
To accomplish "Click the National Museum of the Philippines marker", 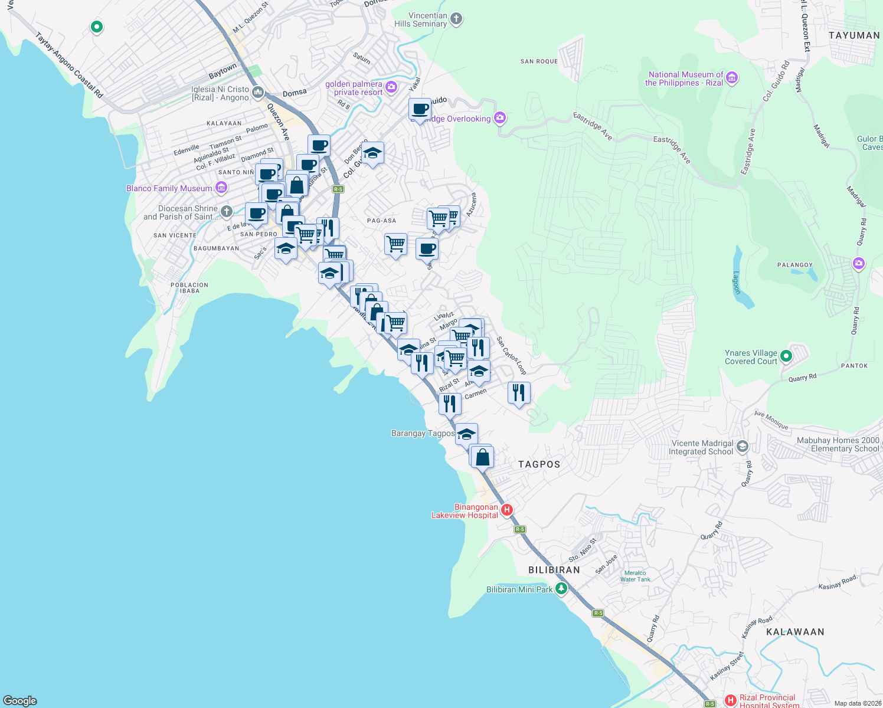I will click(731, 77).
